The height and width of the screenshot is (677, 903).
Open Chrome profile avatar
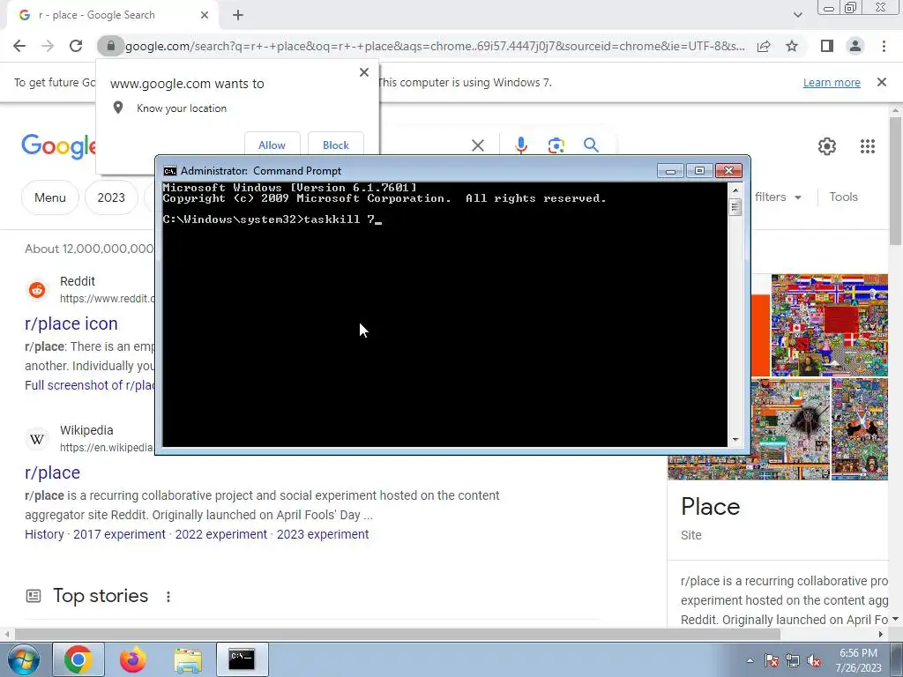pyautogui.click(x=855, y=46)
